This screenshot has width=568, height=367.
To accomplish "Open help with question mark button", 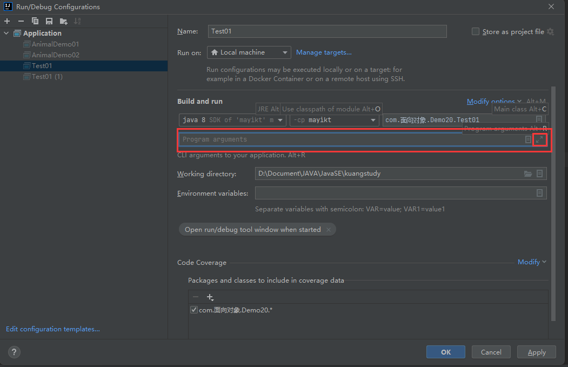I will point(14,352).
